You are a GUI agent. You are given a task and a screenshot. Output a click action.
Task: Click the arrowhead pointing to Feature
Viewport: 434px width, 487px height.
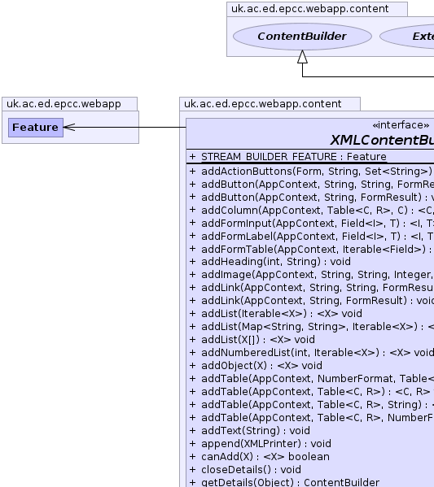[69, 128]
